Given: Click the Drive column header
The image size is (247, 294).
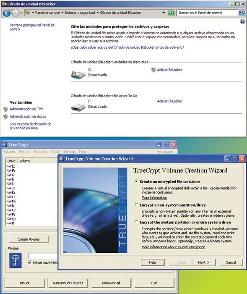Looking at the screenshot, I should 11,161.
